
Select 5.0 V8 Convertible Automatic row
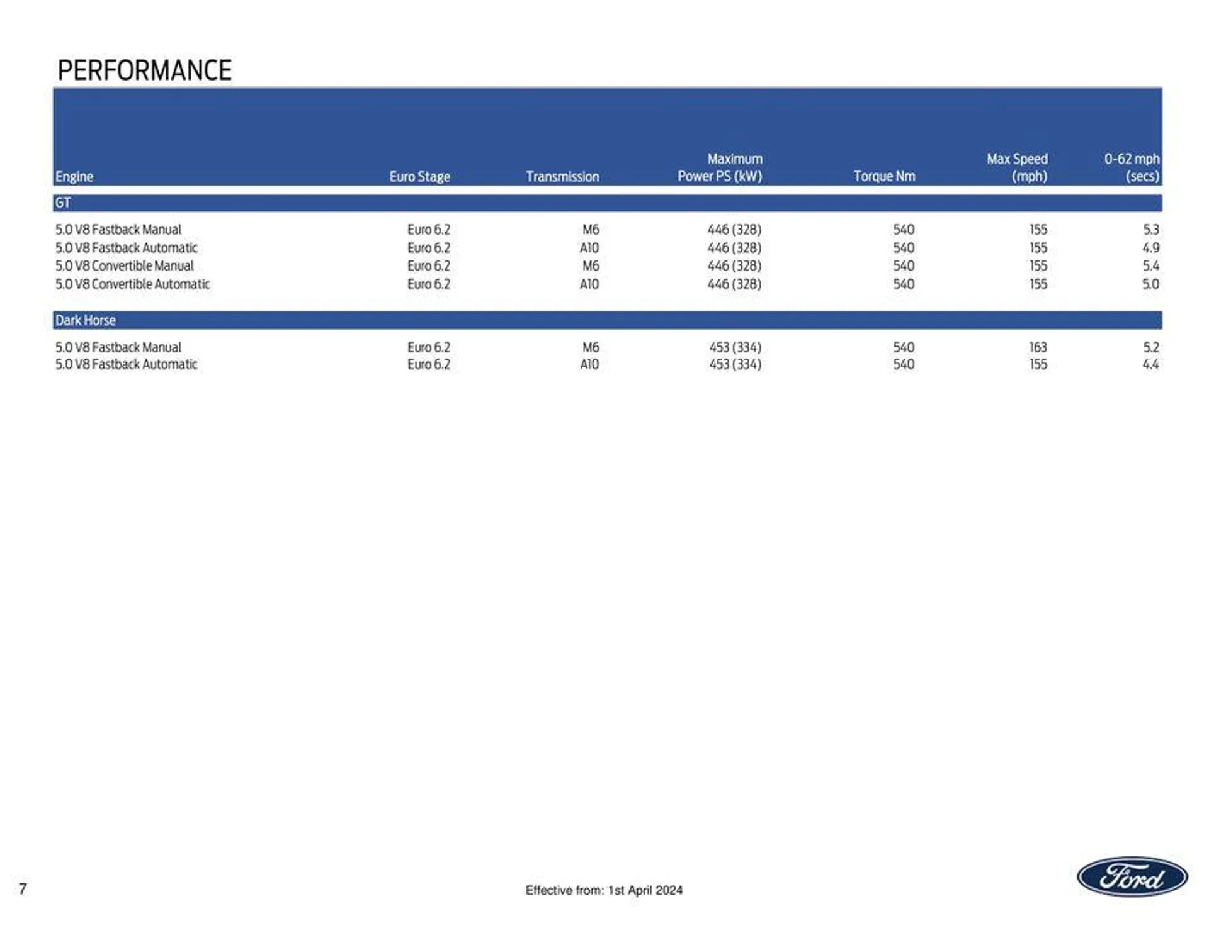click(x=608, y=284)
